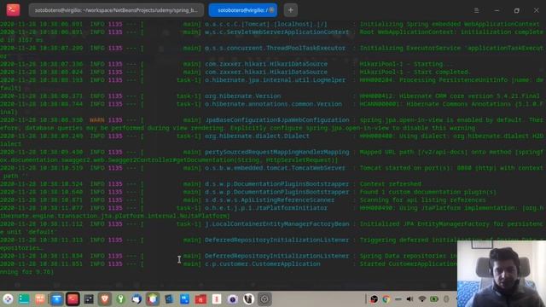Click 'o.hibernate.annotations.common.Version' text
Screen dimensions: 546x307
click(273, 104)
